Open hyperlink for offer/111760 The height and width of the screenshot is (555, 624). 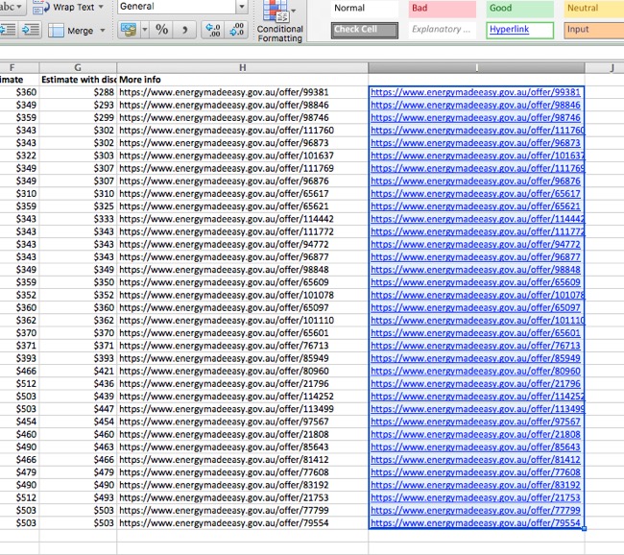pyautogui.click(x=477, y=131)
